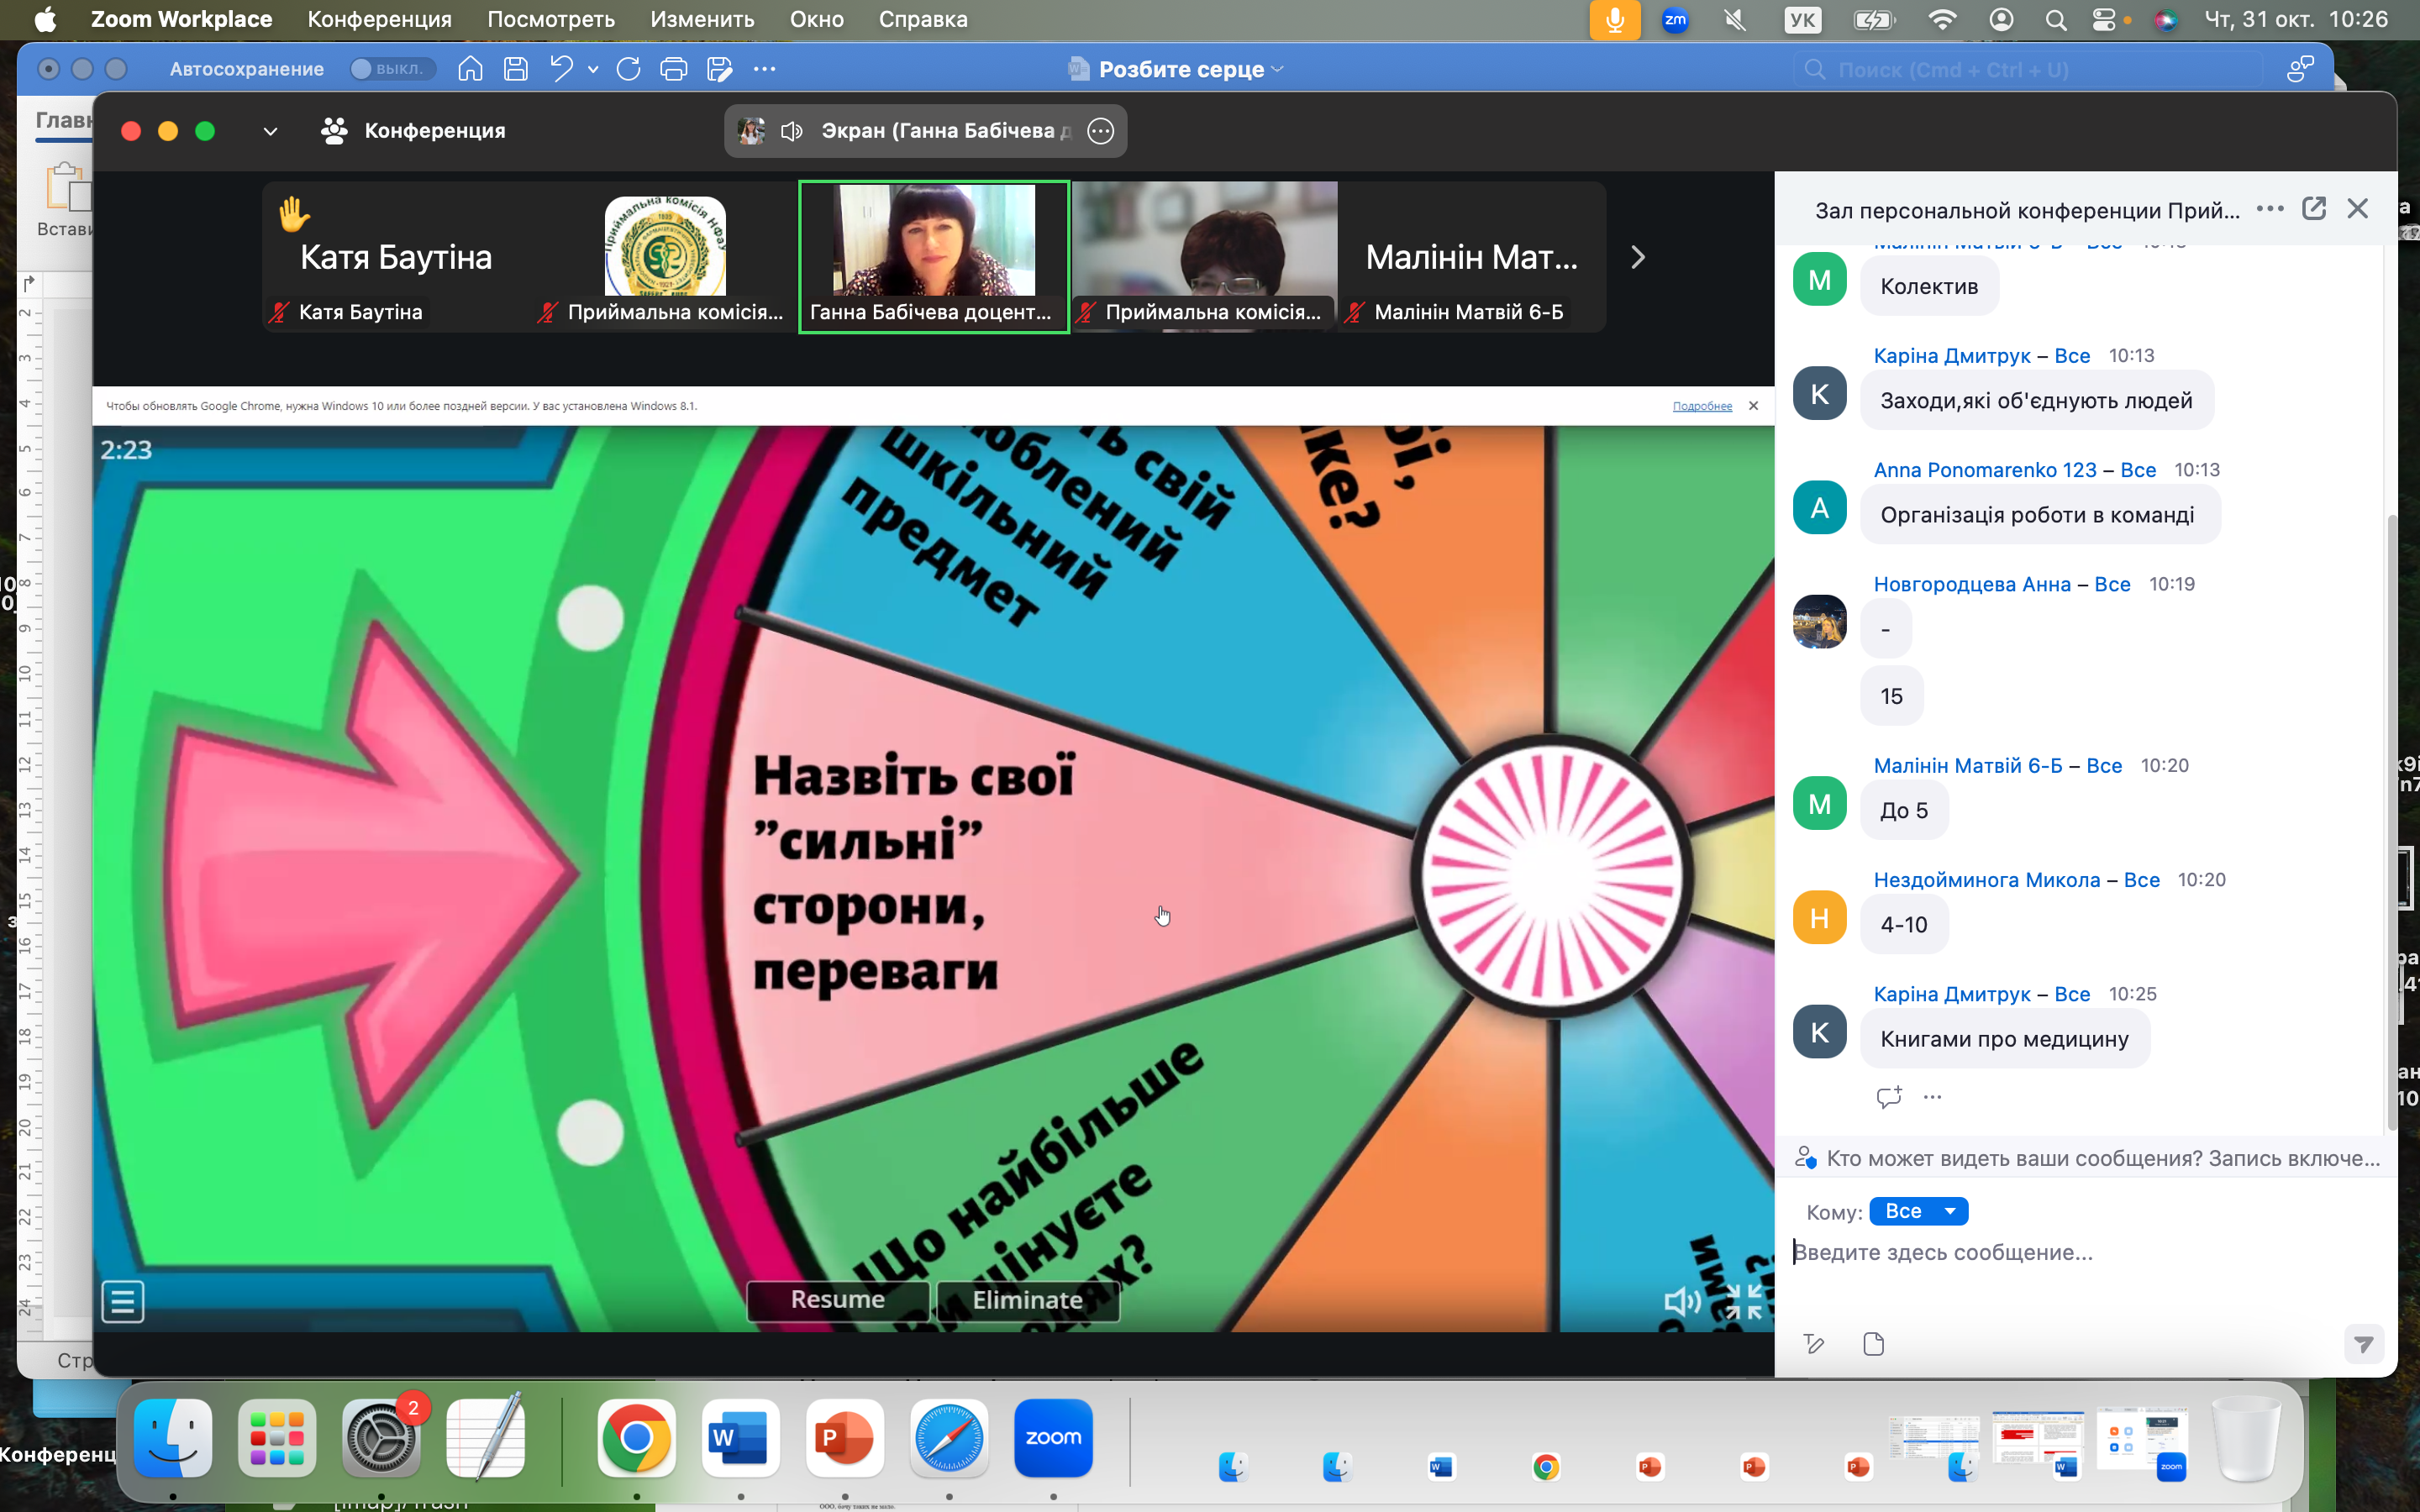2420x1512 pixels.
Task: Open System Settings from the Dock
Action: (381, 1438)
